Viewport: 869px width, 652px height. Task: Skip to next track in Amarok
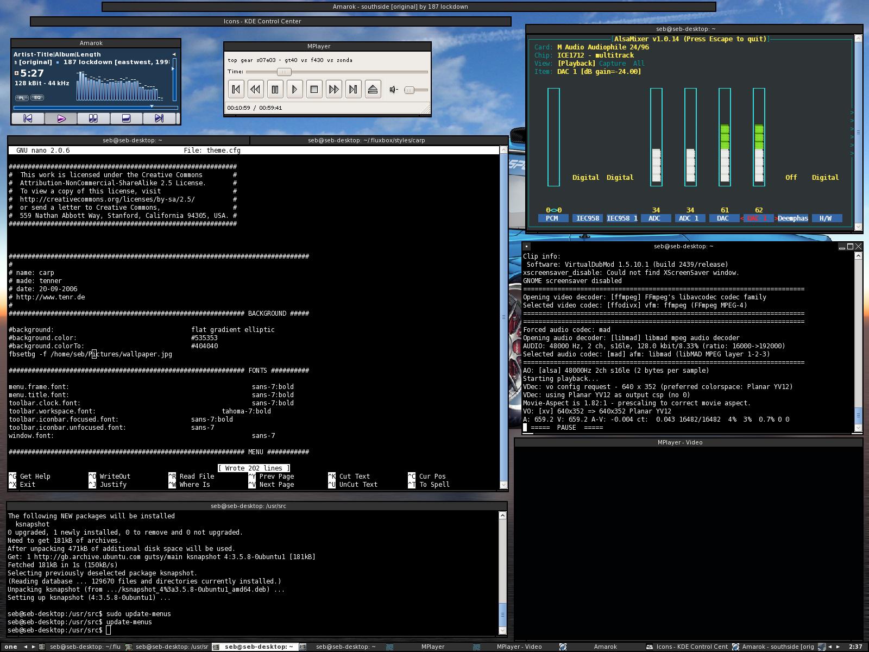[159, 118]
